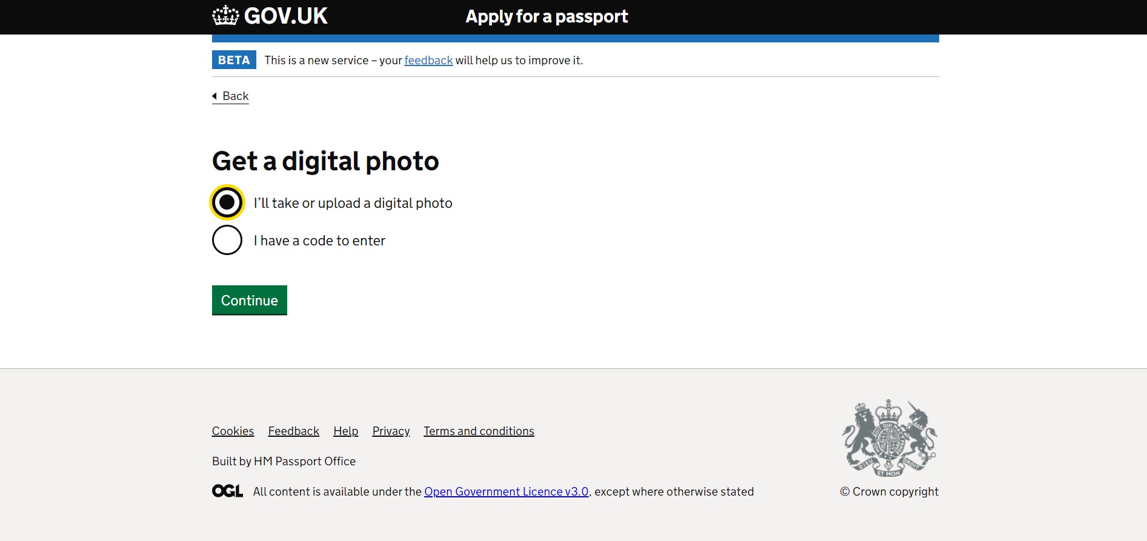Visit the Help footer link
This screenshot has width=1147, height=541.
(x=345, y=431)
